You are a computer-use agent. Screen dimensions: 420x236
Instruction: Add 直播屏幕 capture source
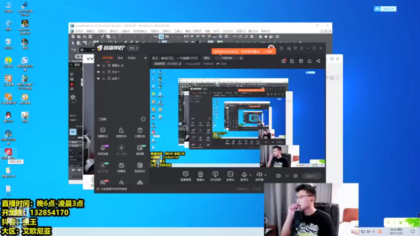click(x=186, y=176)
